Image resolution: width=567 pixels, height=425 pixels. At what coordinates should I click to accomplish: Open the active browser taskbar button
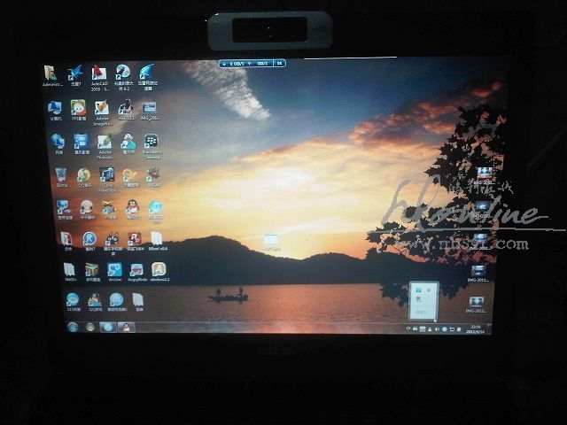point(107,327)
